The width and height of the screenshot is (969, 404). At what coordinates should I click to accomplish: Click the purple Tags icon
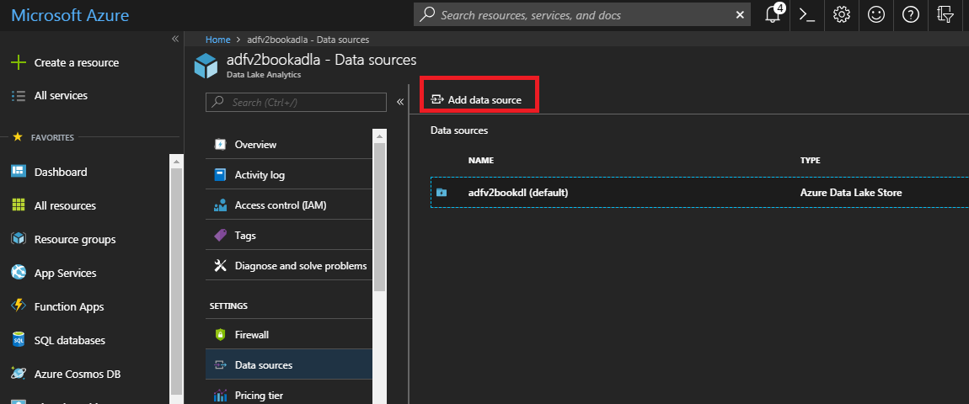tap(220, 236)
